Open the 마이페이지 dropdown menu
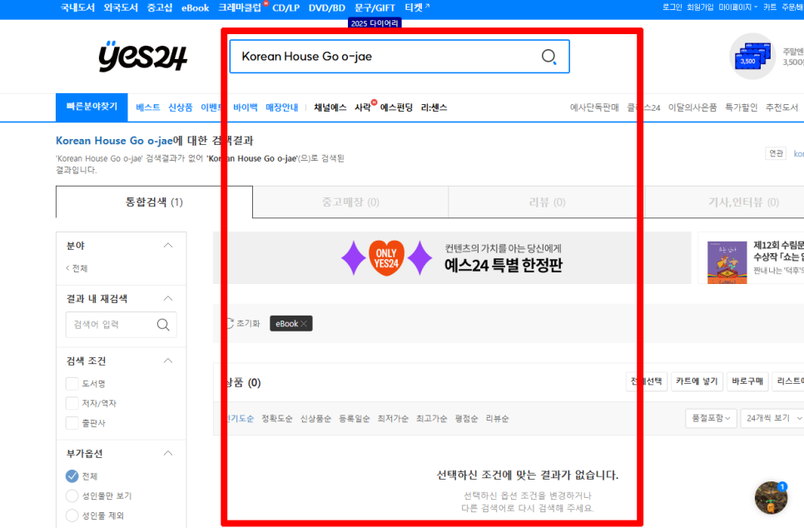The image size is (804, 528). point(737,7)
